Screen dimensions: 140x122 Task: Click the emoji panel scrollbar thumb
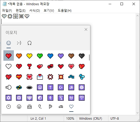(x=89, y=57)
